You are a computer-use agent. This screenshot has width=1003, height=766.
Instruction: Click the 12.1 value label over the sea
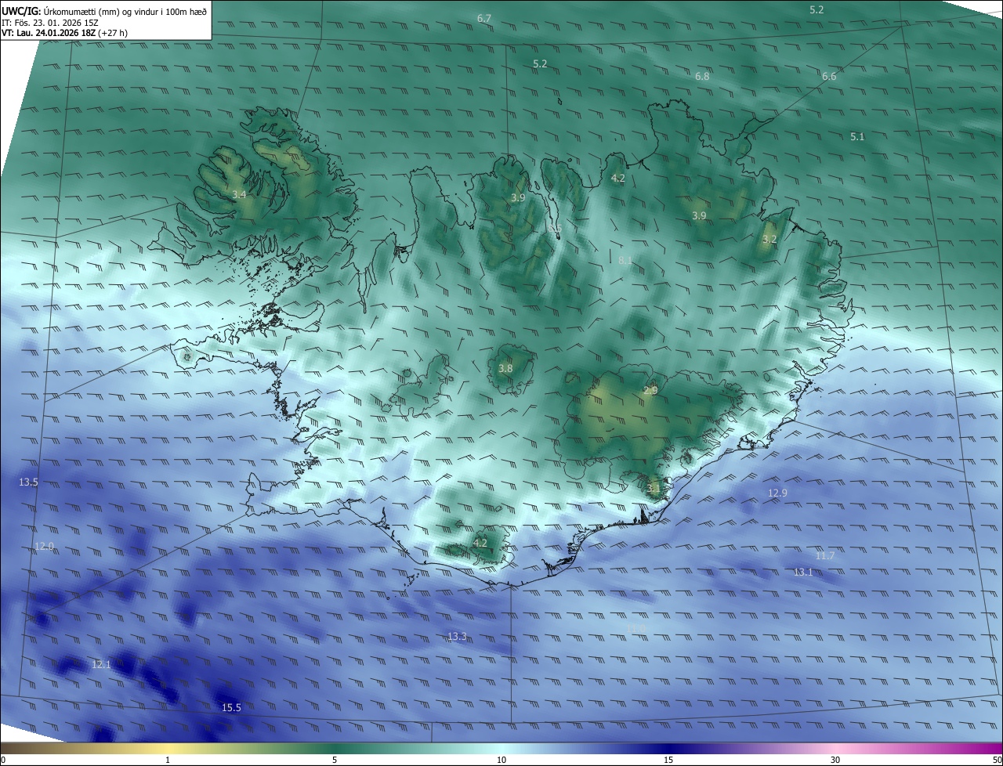[101, 665]
